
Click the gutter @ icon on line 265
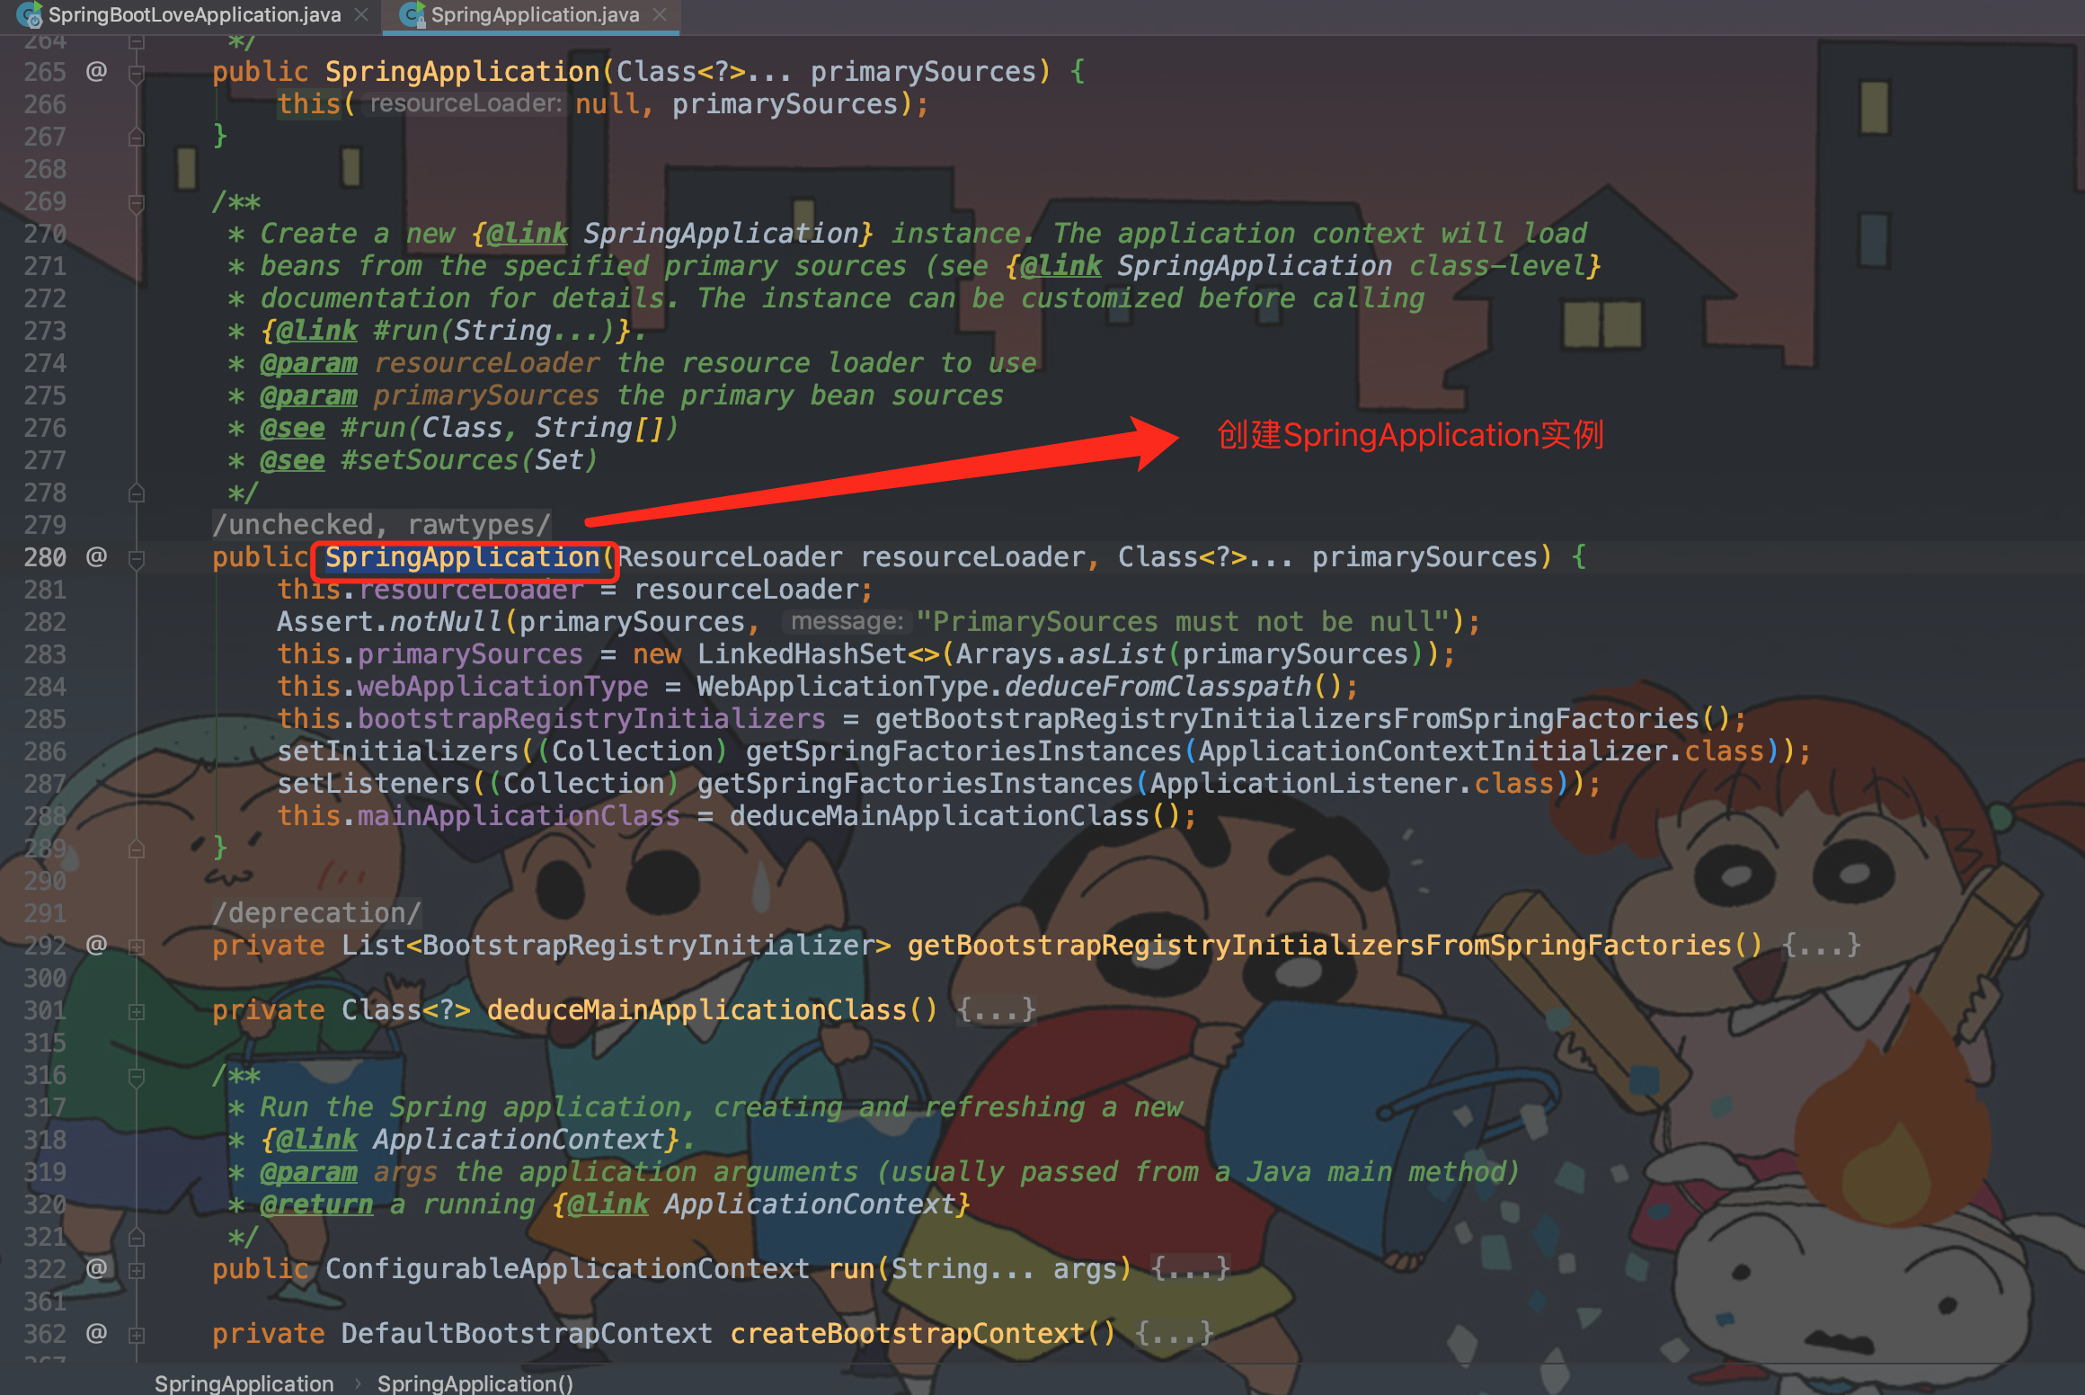96,71
